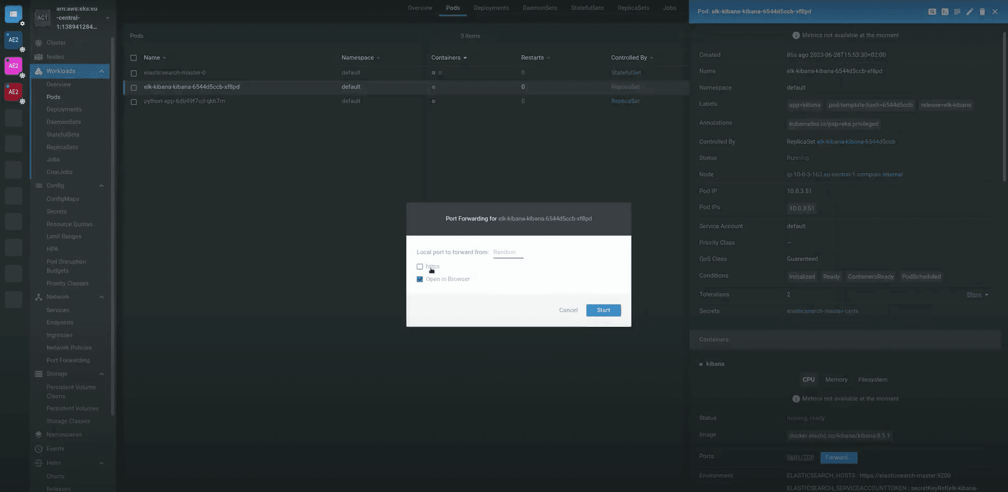The width and height of the screenshot is (1008, 492).
Task: Open settings gear on the red AE2 cluster
Action: click(x=23, y=102)
